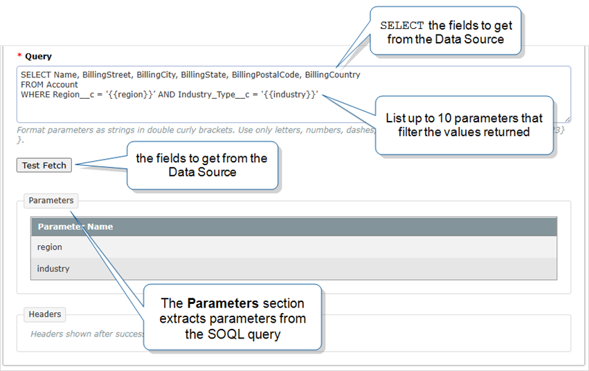This screenshot has width=589, height=371.
Task: Click the "List up to 10 parameters" callout
Action: pos(464,125)
